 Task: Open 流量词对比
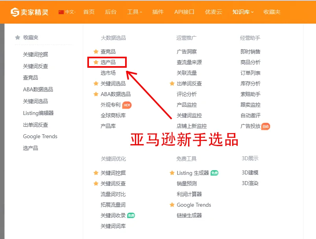point(113,194)
